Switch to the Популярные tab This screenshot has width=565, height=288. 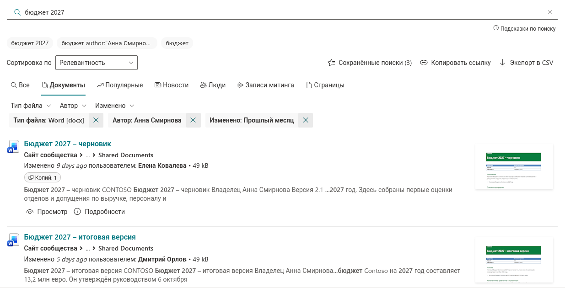pyautogui.click(x=120, y=85)
